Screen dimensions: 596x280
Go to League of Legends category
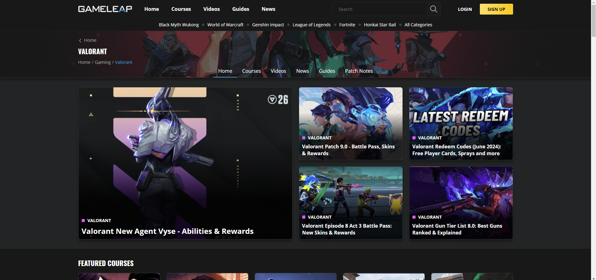coord(312,25)
